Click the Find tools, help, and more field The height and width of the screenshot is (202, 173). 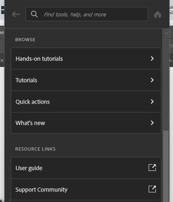point(87,14)
